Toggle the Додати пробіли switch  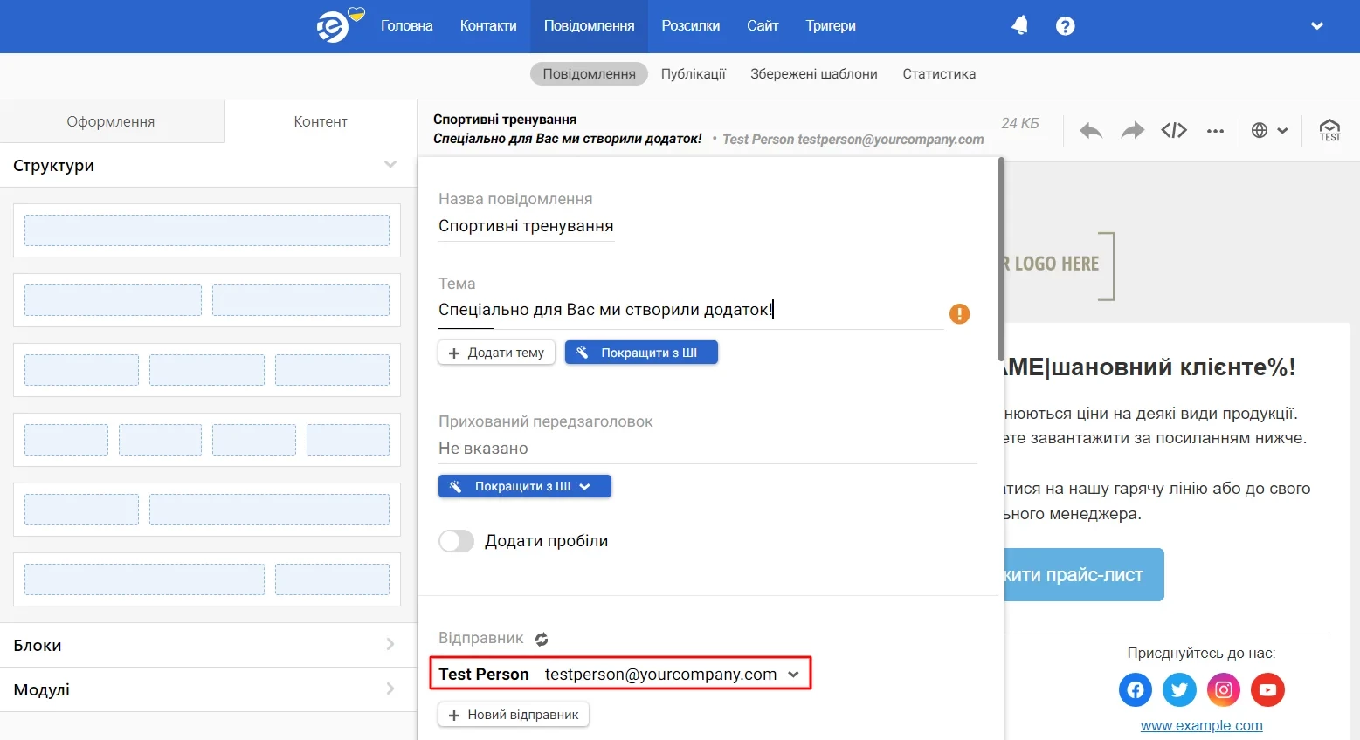pyautogui.click(x=456, y=541)
